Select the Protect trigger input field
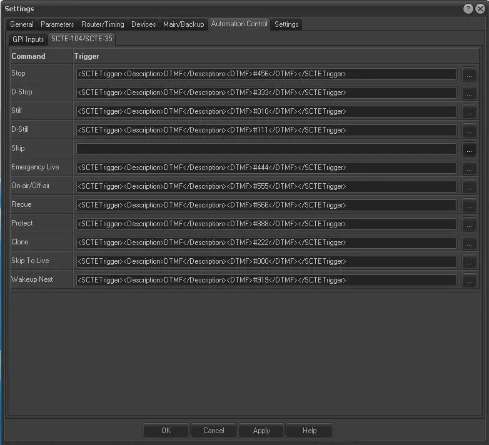 click(x=266, y=224)
